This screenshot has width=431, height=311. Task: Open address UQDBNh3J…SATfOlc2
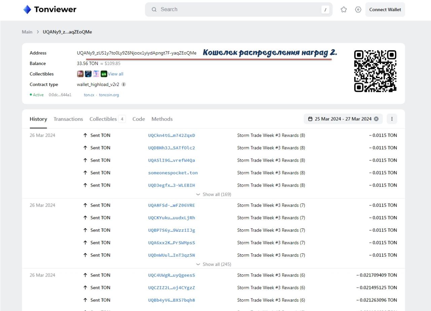click(172, 148)
